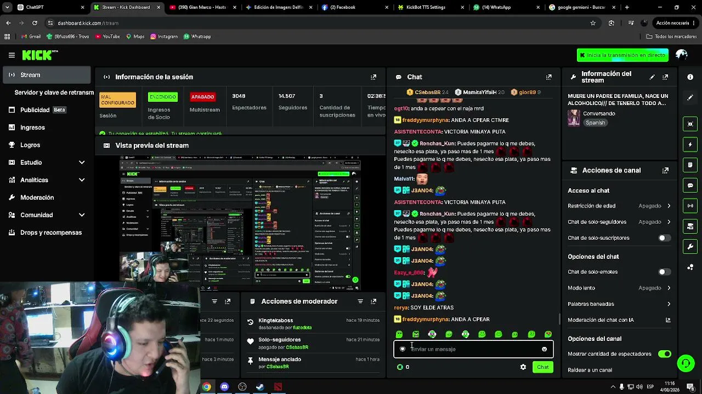The height and width of the screenshot is (394, 702).
Task: Insert the first green emote from quick row
Action: (x=399, y=334)
